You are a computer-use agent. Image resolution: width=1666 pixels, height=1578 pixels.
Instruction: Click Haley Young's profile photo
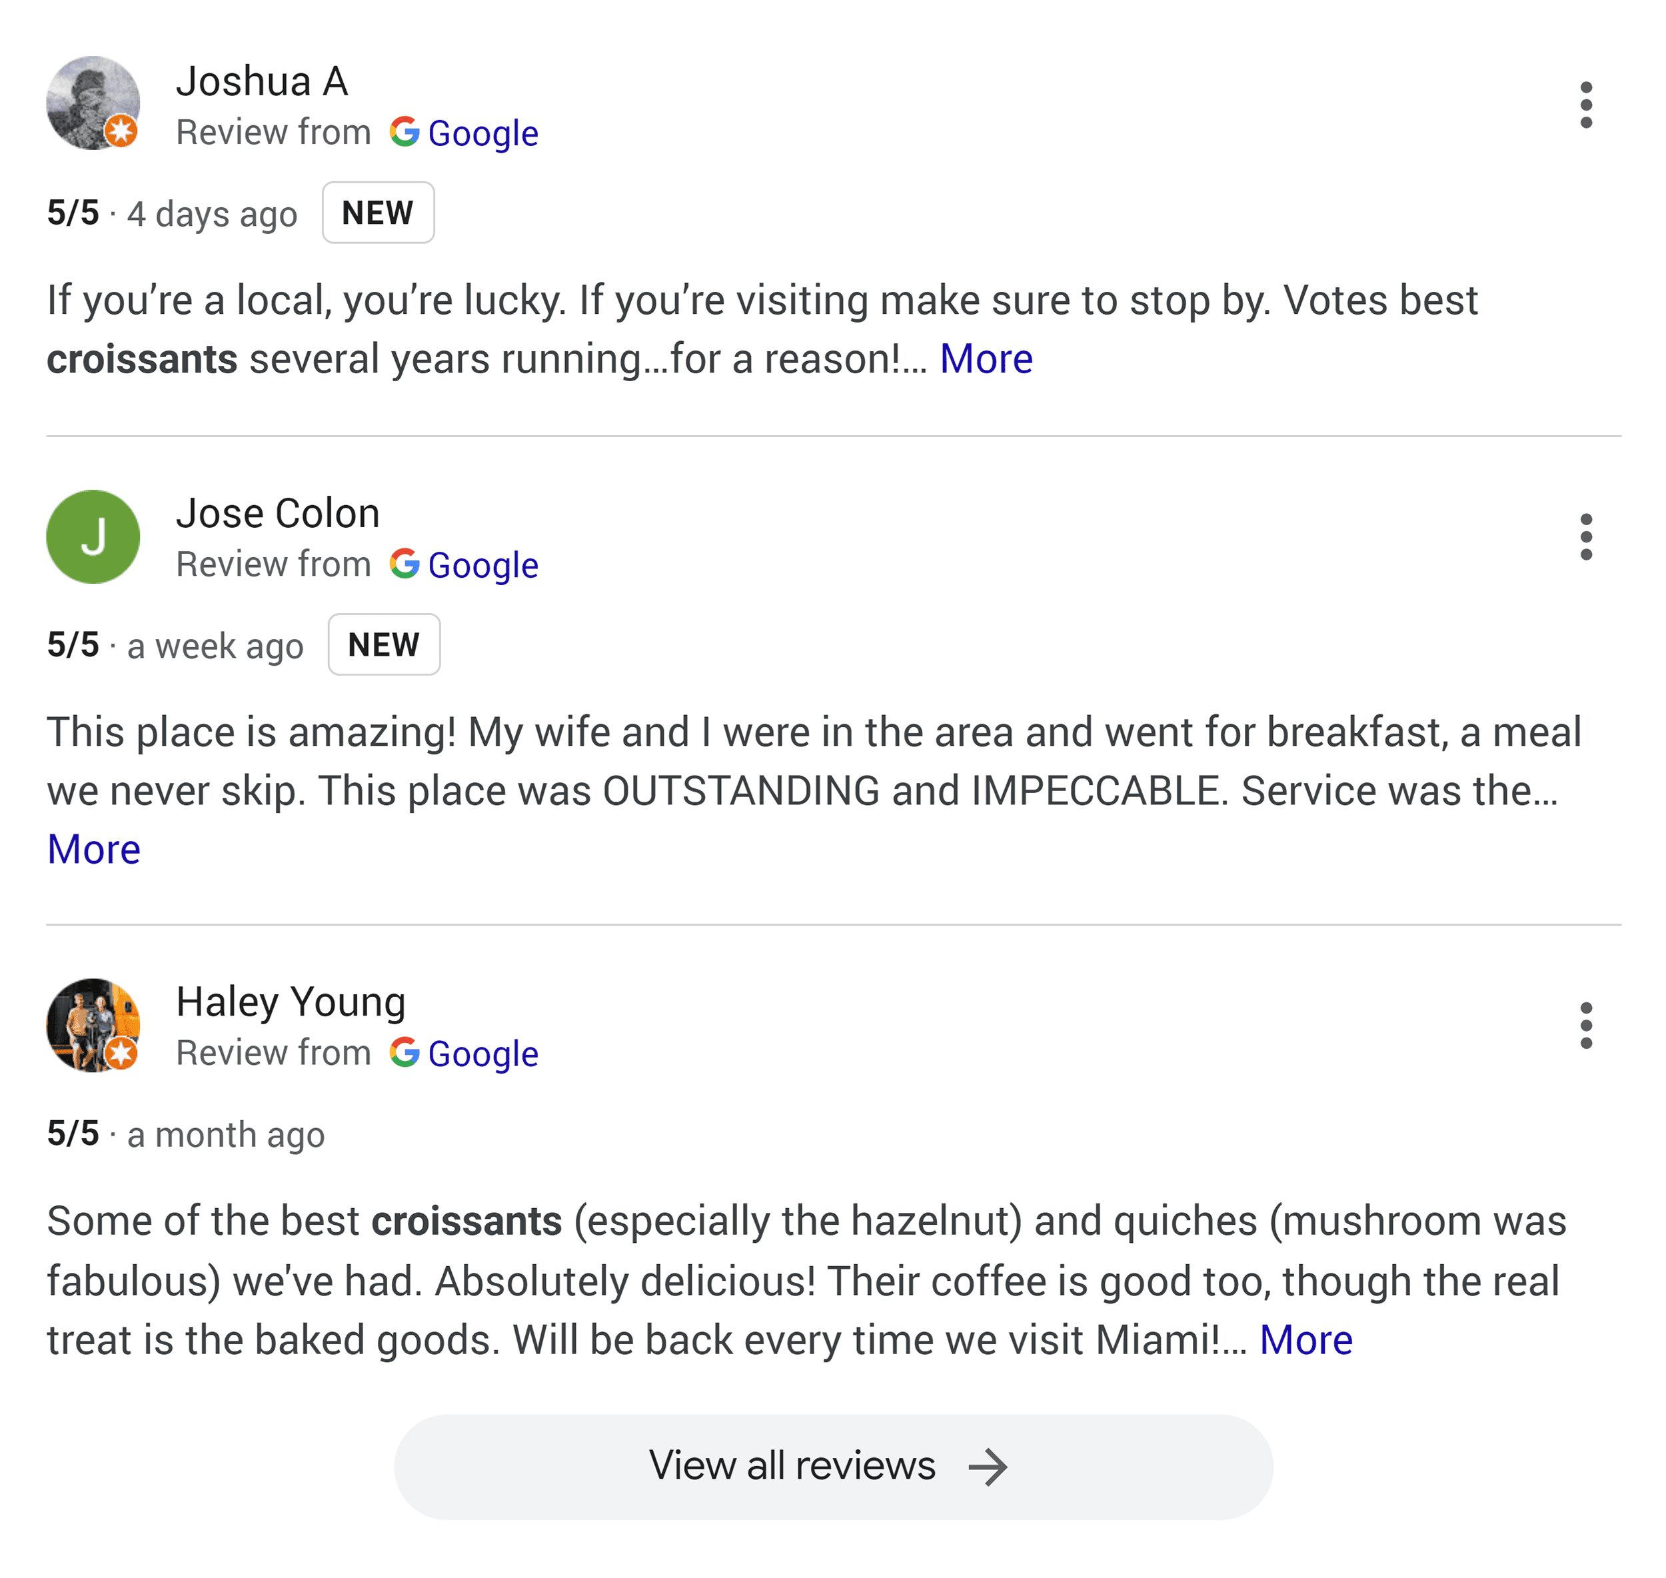click(x=93, y=1026)
